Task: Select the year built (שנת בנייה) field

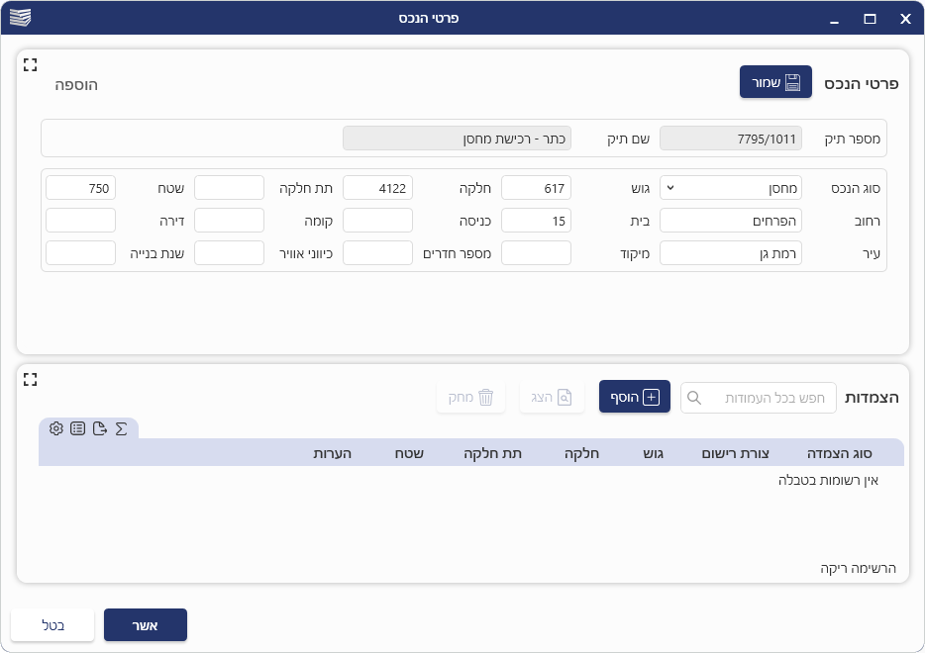Action: (80, 253)
